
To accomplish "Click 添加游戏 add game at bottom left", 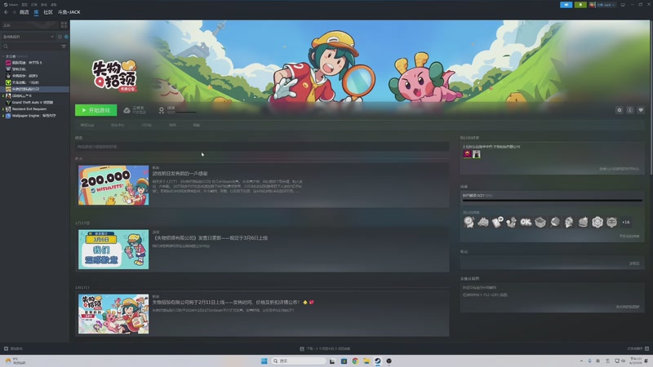I will pos(13,349).
